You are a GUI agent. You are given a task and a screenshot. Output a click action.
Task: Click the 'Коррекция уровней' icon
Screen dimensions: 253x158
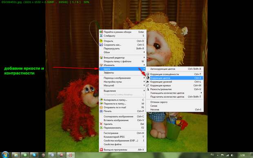pyautogui.click(x=148, y=82)
